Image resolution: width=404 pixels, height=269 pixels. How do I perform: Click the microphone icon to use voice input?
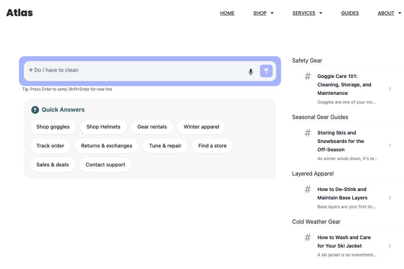[250, 72]
